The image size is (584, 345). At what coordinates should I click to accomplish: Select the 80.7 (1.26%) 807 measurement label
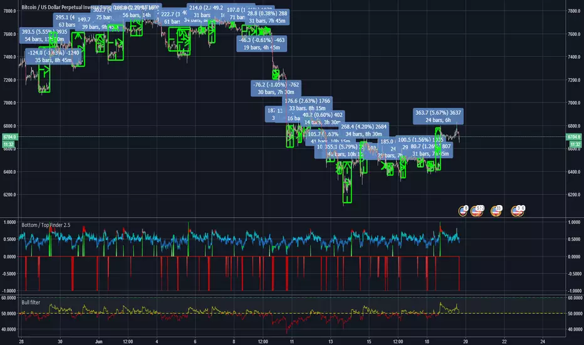pos(430,150)
